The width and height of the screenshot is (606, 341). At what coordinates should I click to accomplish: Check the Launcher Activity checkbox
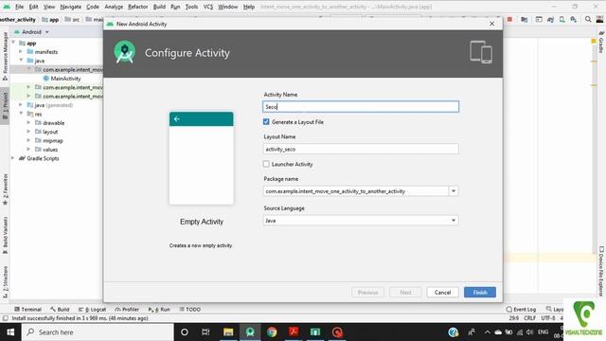pyautogui.click(x=266, y=164)
